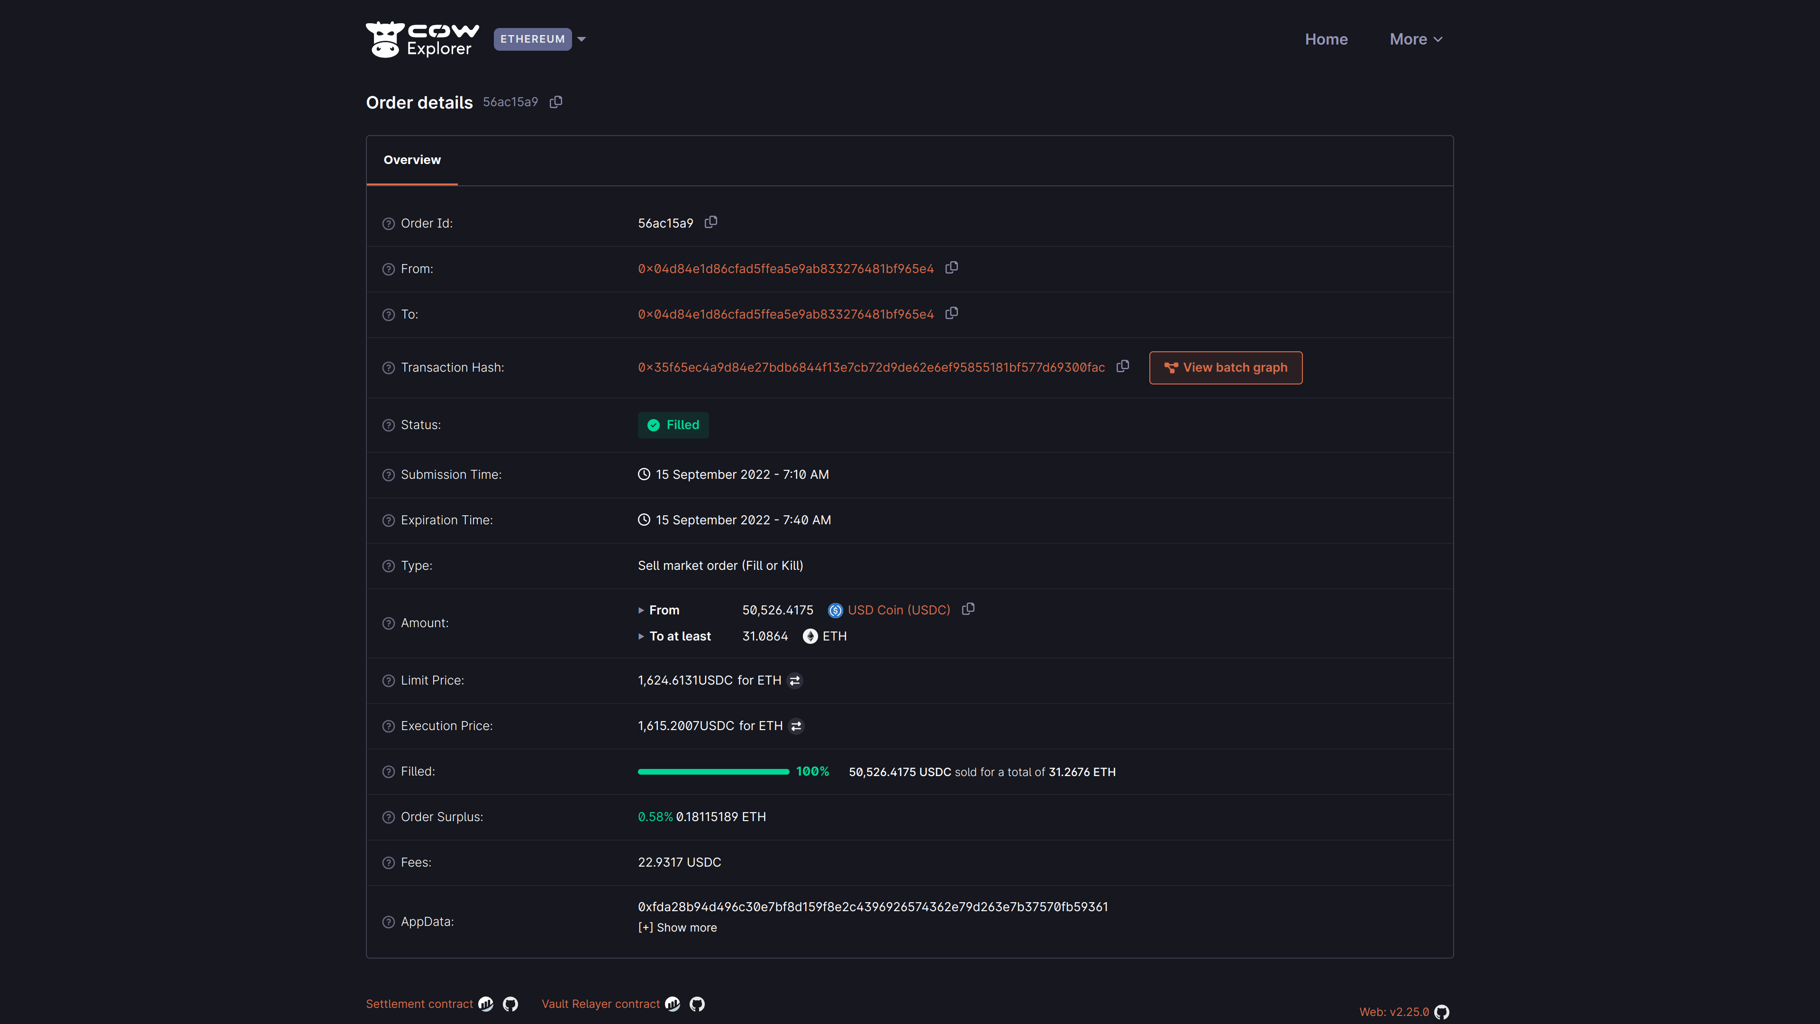Copy the Order Id value
This screenshot has width=1820, height=1024.
pyautogui.click(x=711, y=222)
